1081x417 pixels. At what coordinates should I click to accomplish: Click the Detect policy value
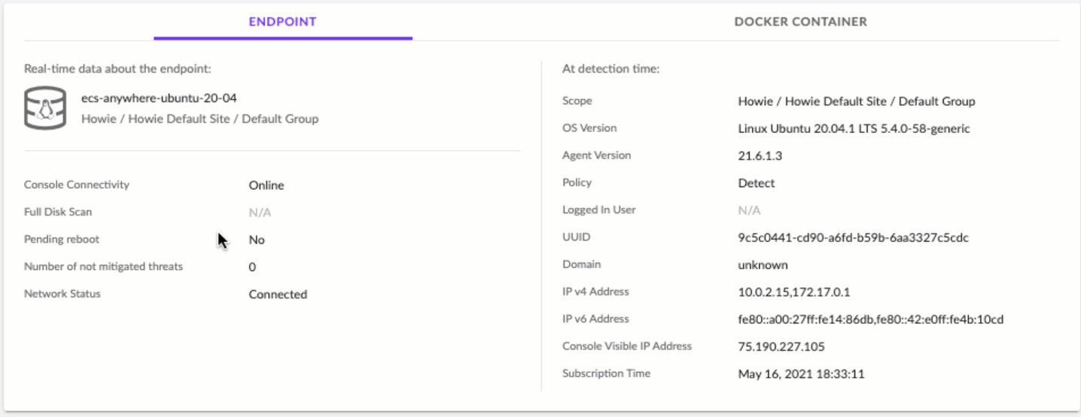(x=756, y=183)
